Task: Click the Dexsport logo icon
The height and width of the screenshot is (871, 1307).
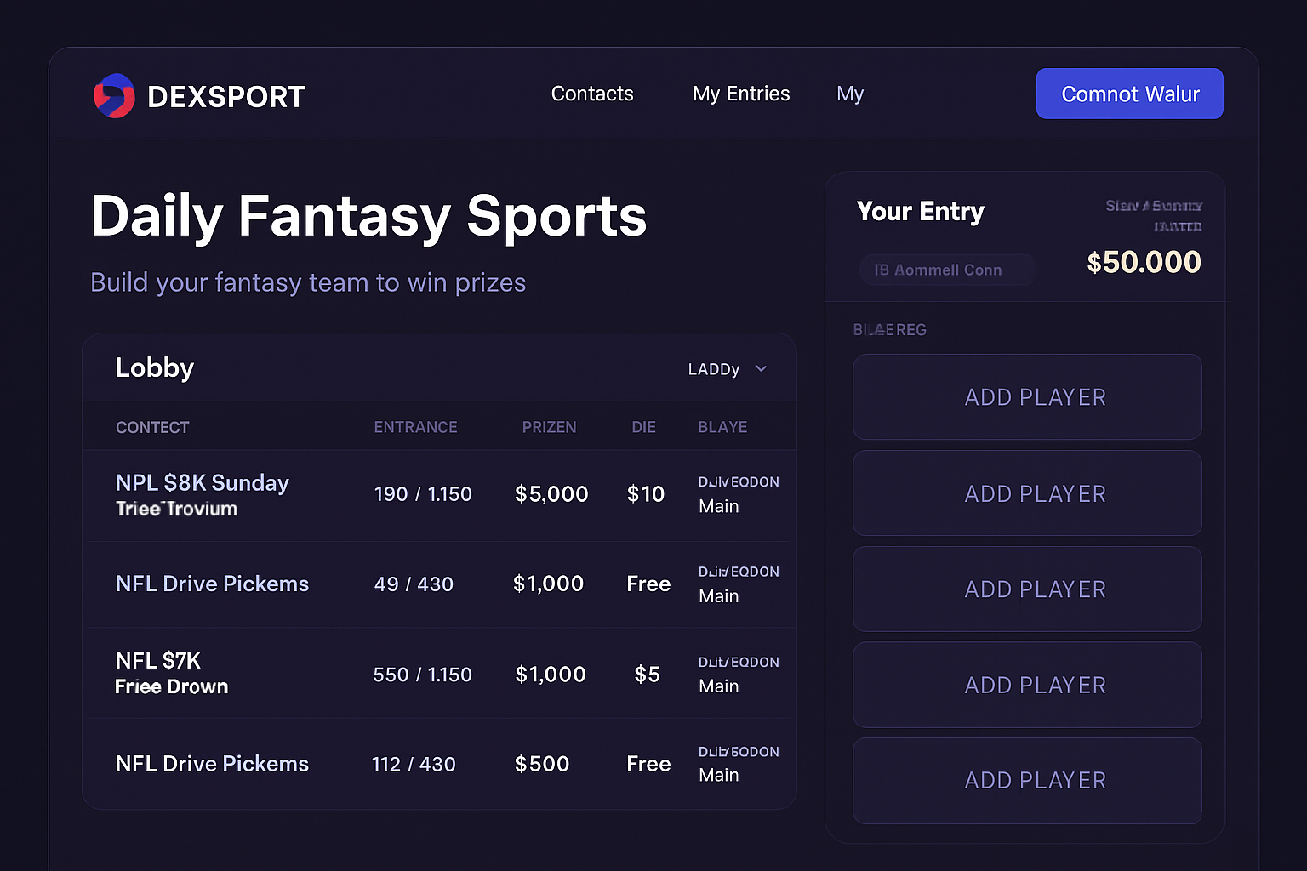Action: (115, 95)
